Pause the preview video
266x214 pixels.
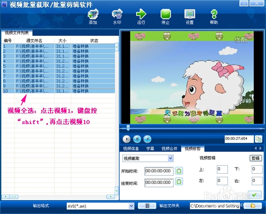[x=137, y=139]
